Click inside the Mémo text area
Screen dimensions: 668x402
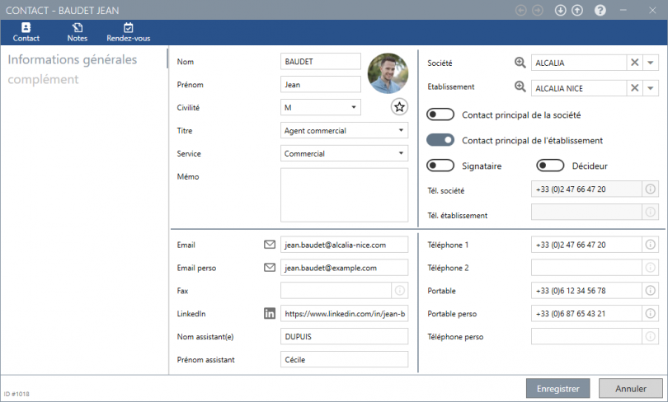pyautogui.click(x=344, y=195)
